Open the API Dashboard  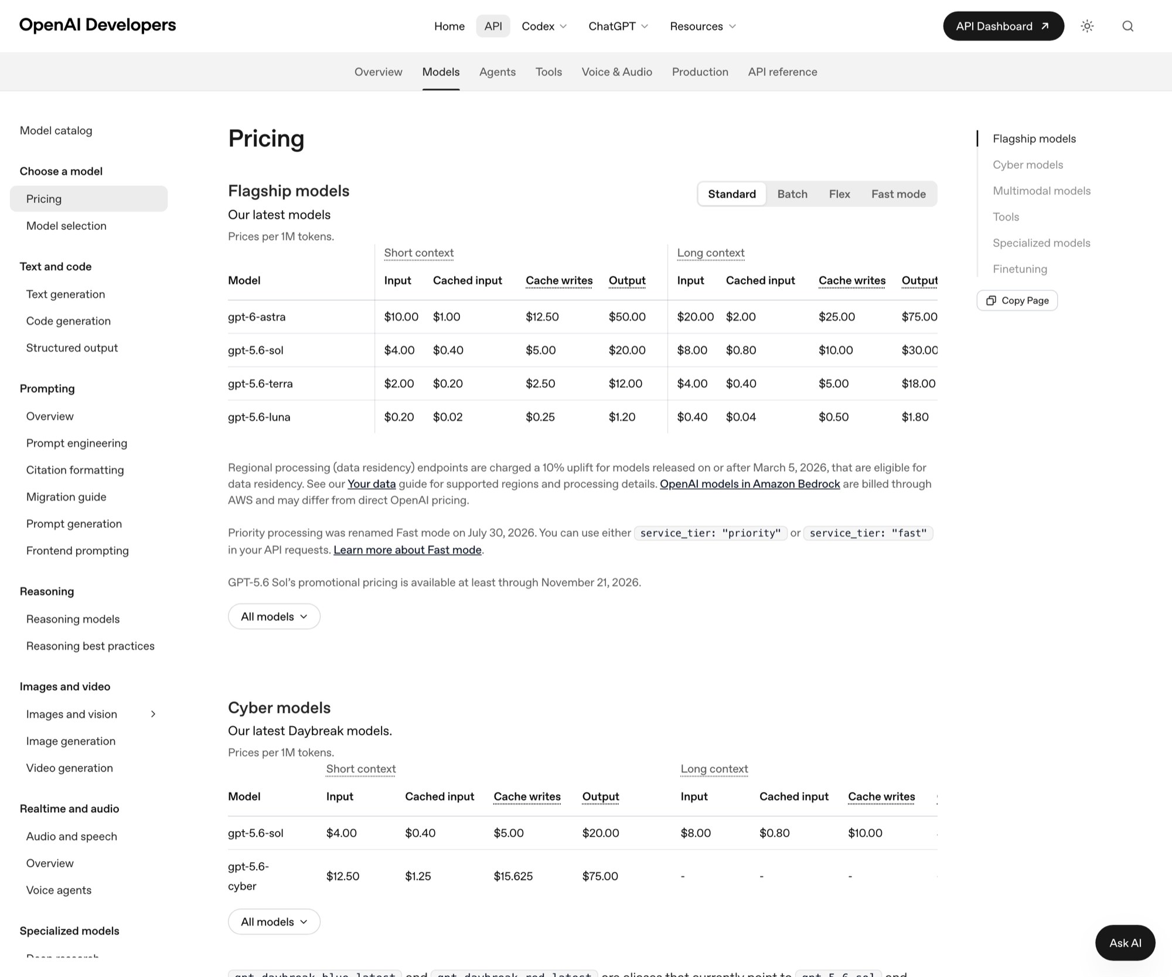pos(1003,26)
